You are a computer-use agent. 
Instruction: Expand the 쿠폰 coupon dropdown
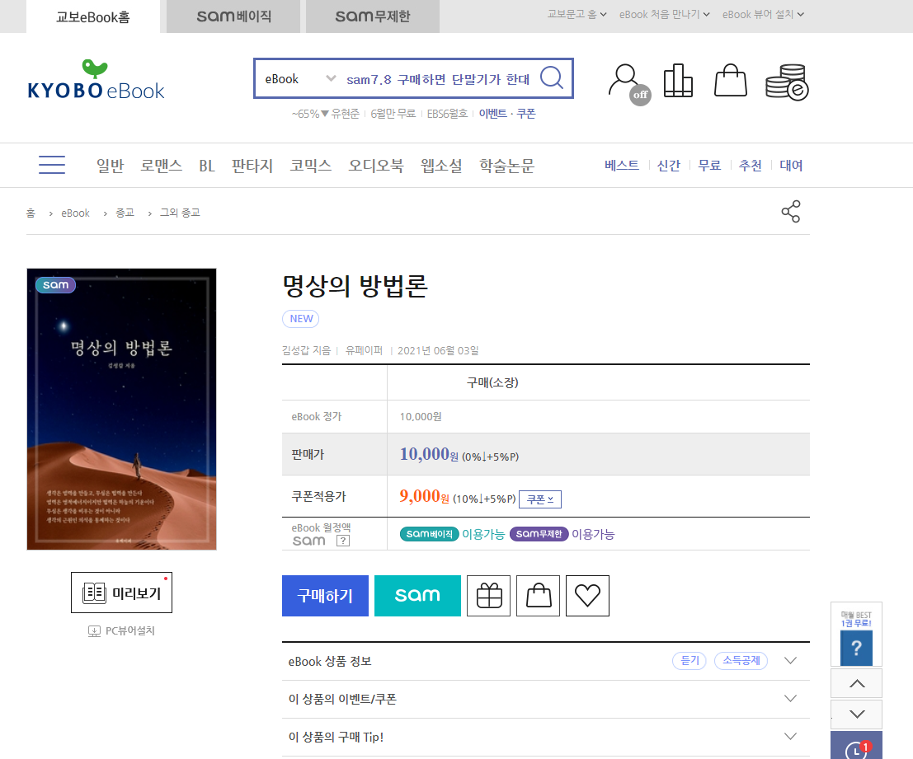pyautogui.click(x=540, y=499)
